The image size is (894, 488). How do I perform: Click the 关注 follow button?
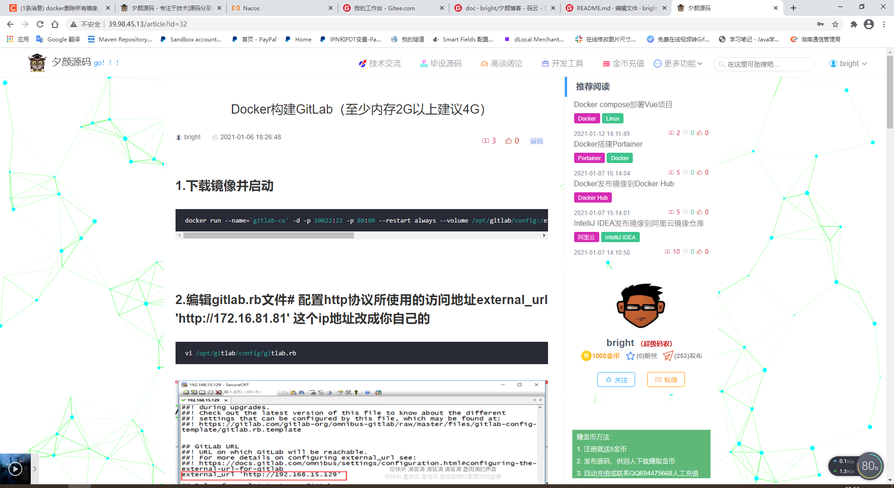(x=616, y=380)
